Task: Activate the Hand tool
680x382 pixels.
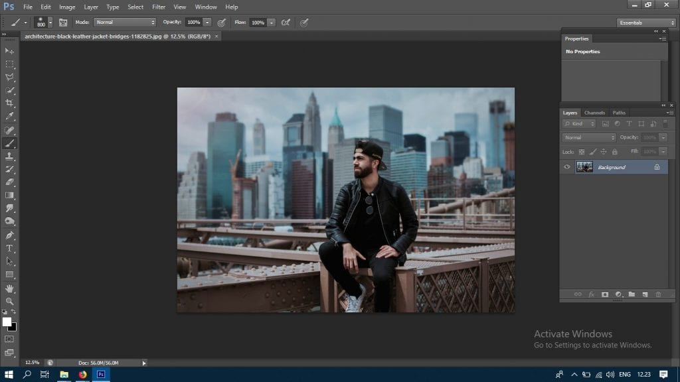Action: 9,288
